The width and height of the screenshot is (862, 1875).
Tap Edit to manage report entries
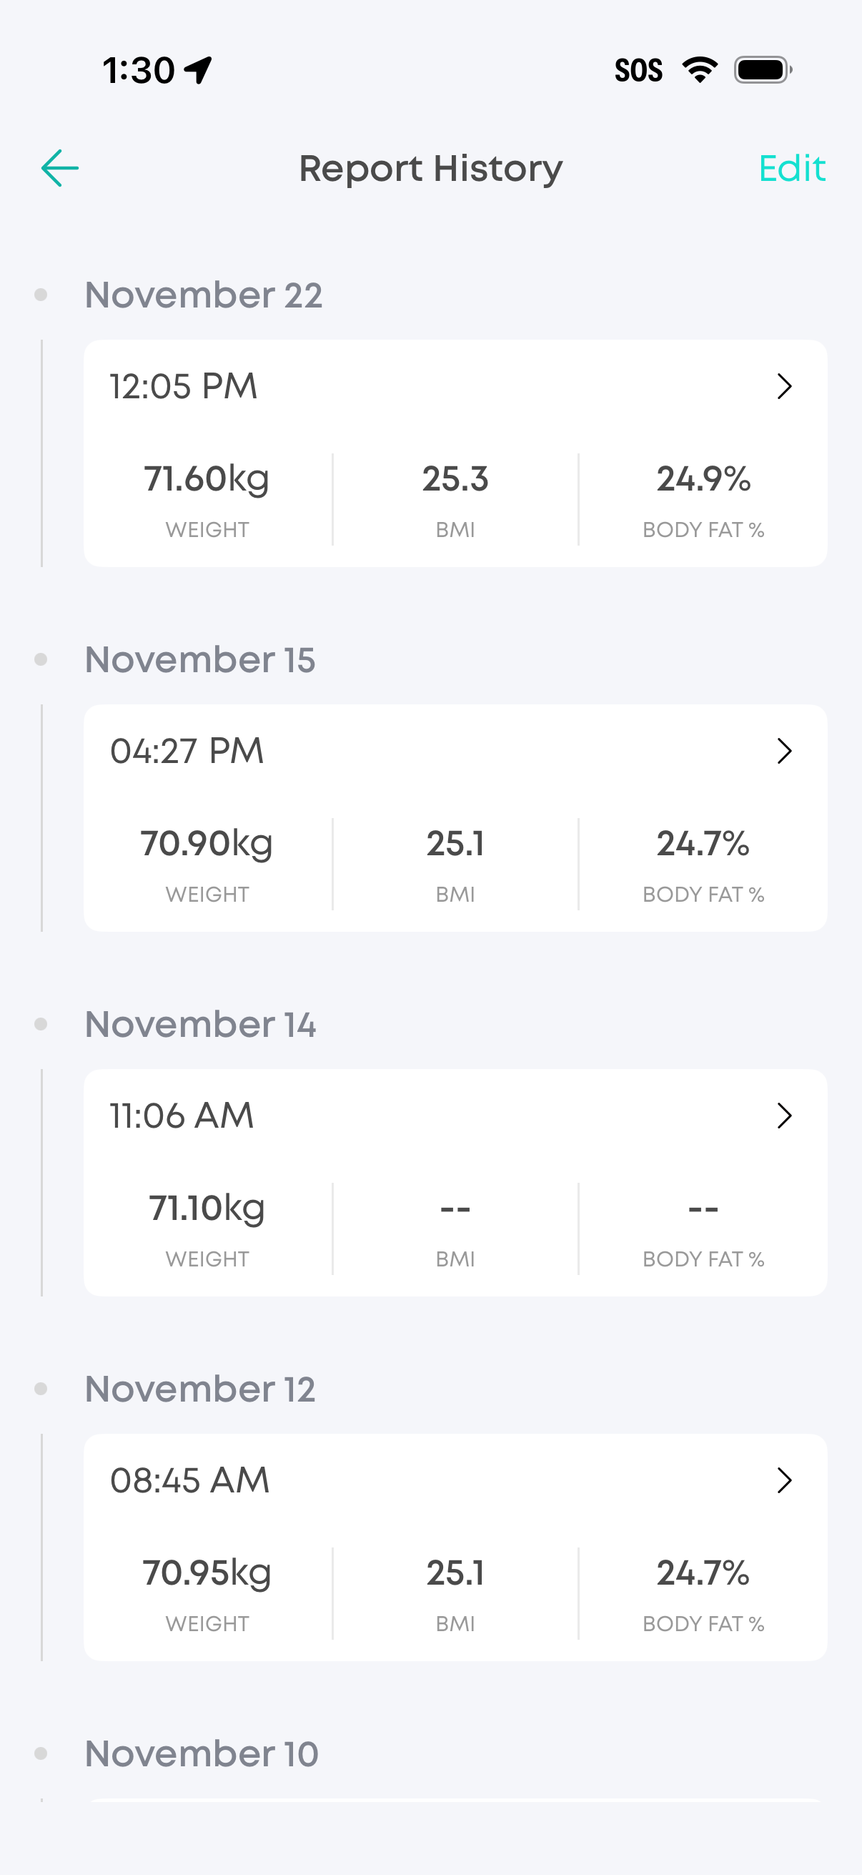pos(792,168)
